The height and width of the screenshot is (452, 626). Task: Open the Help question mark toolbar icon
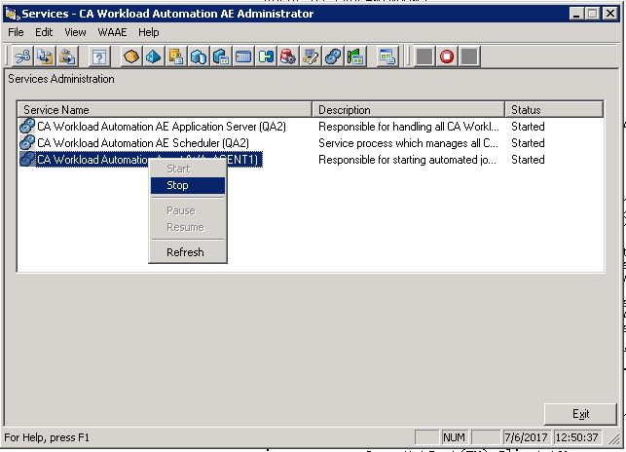98,56
